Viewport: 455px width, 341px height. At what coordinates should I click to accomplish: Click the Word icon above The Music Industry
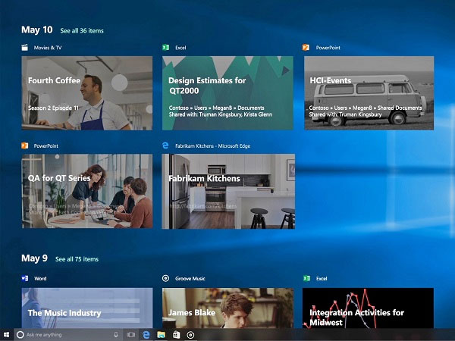pyautogui.click(x=25, y=278)
